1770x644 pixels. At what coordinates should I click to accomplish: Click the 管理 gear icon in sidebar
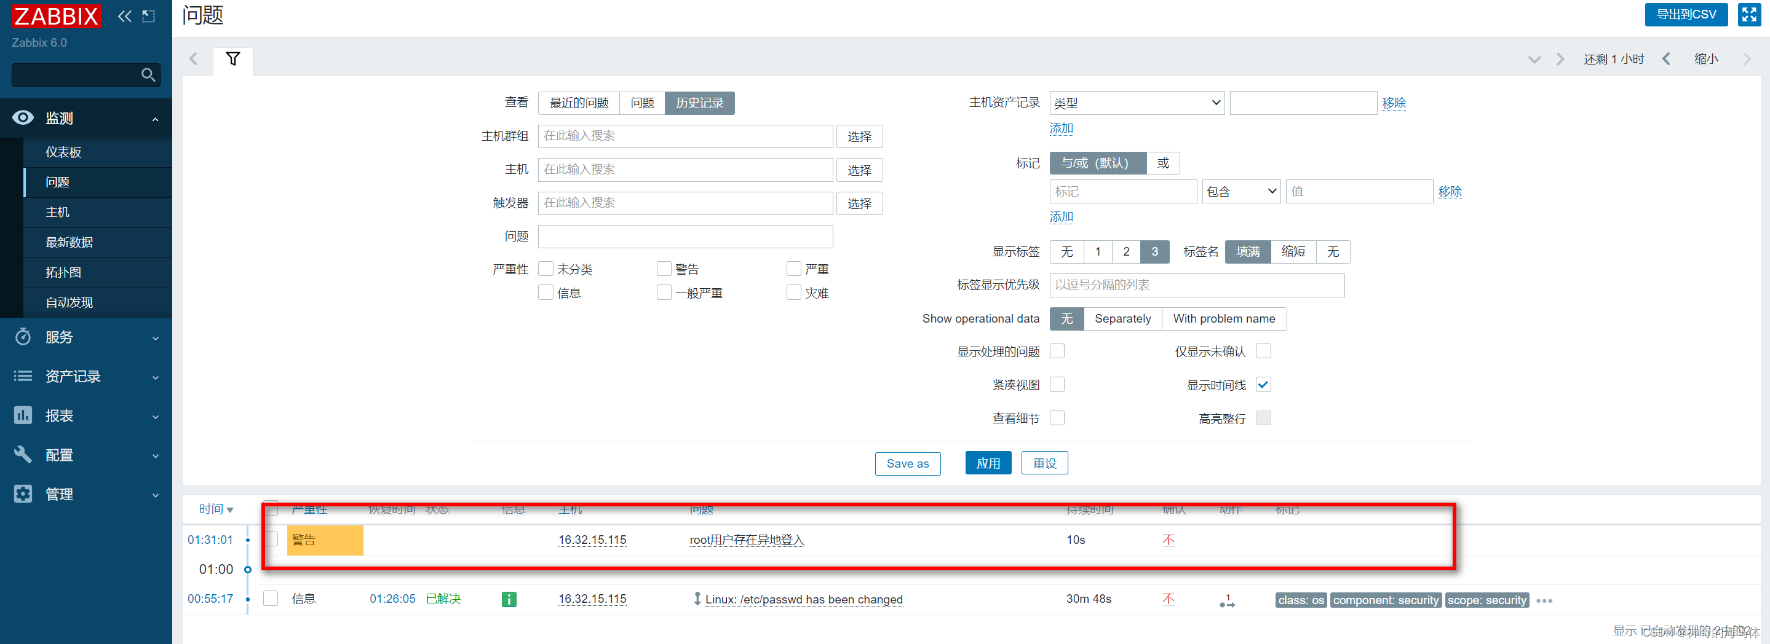pyautogui.click(x=23, y=493)
